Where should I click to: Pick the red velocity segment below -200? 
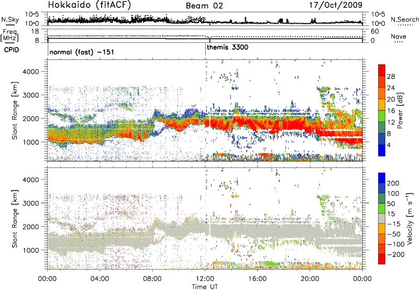(x=382, y=259)
